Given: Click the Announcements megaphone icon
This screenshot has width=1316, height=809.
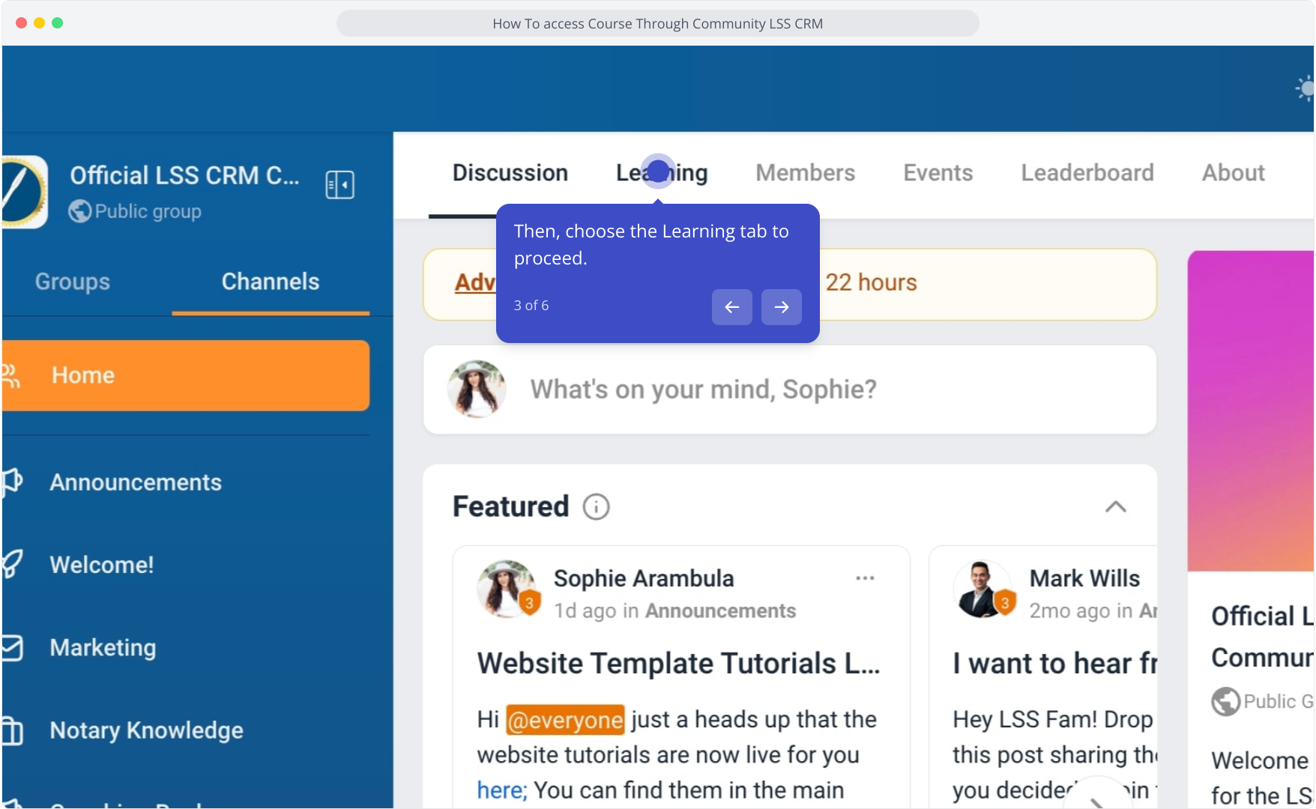Looking at the screenshot, I should tap(13, 482).
